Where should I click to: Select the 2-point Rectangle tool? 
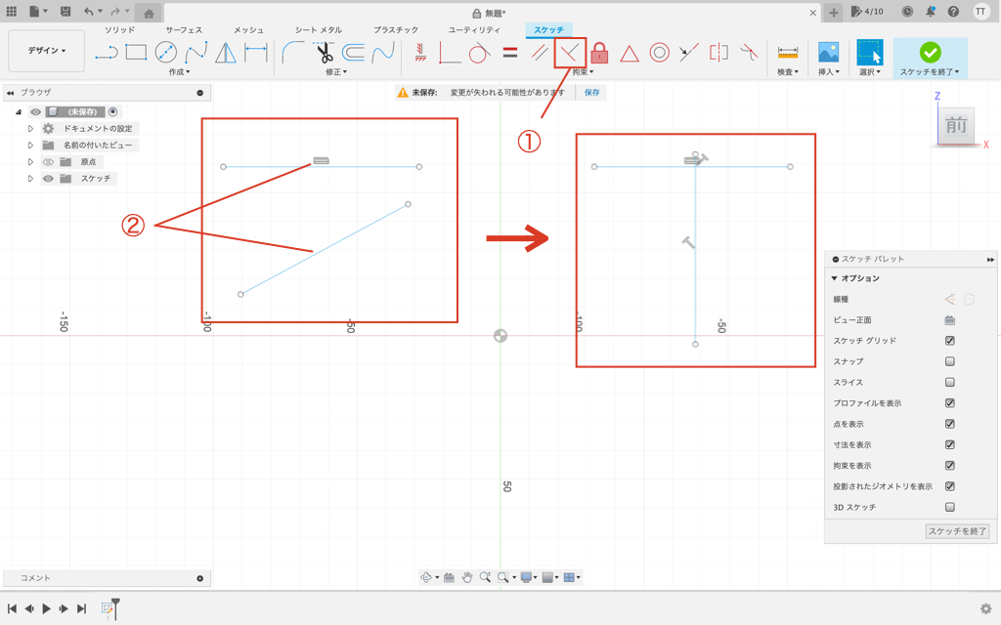(136, 53)
